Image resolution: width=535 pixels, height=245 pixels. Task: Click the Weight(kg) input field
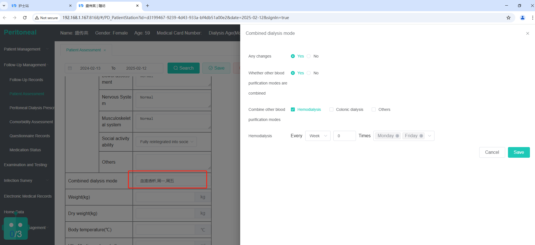(165, 197)
